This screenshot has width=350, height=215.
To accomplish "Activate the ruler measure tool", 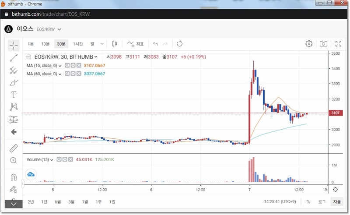I will pyautogui.click(x=14, y=148).
